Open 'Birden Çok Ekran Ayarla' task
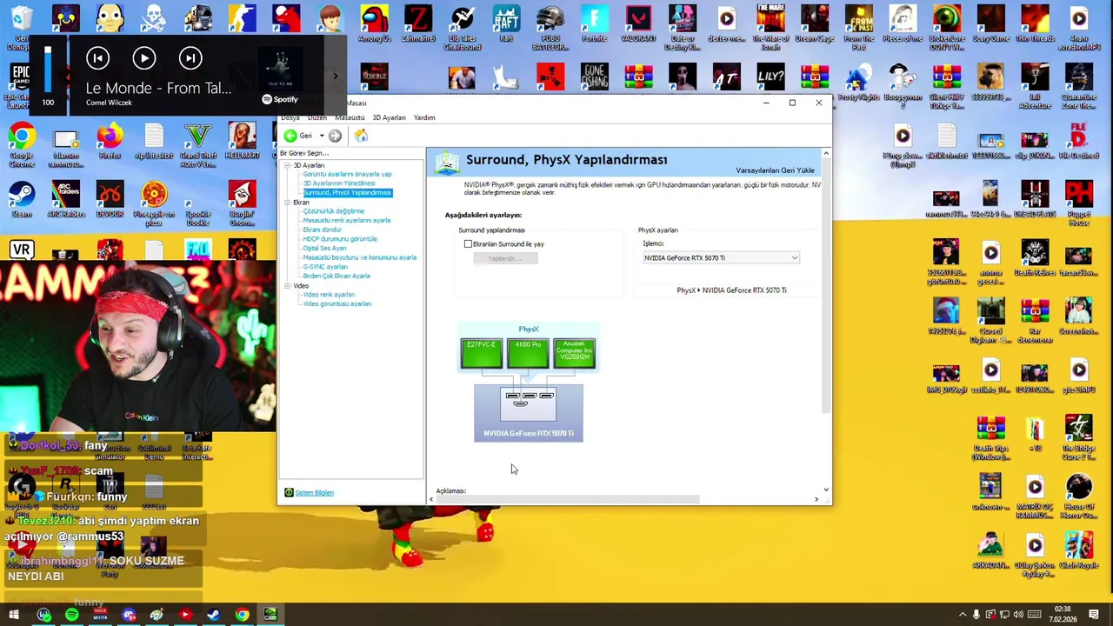Viewport: 1113px width, 626px height. 336,276
